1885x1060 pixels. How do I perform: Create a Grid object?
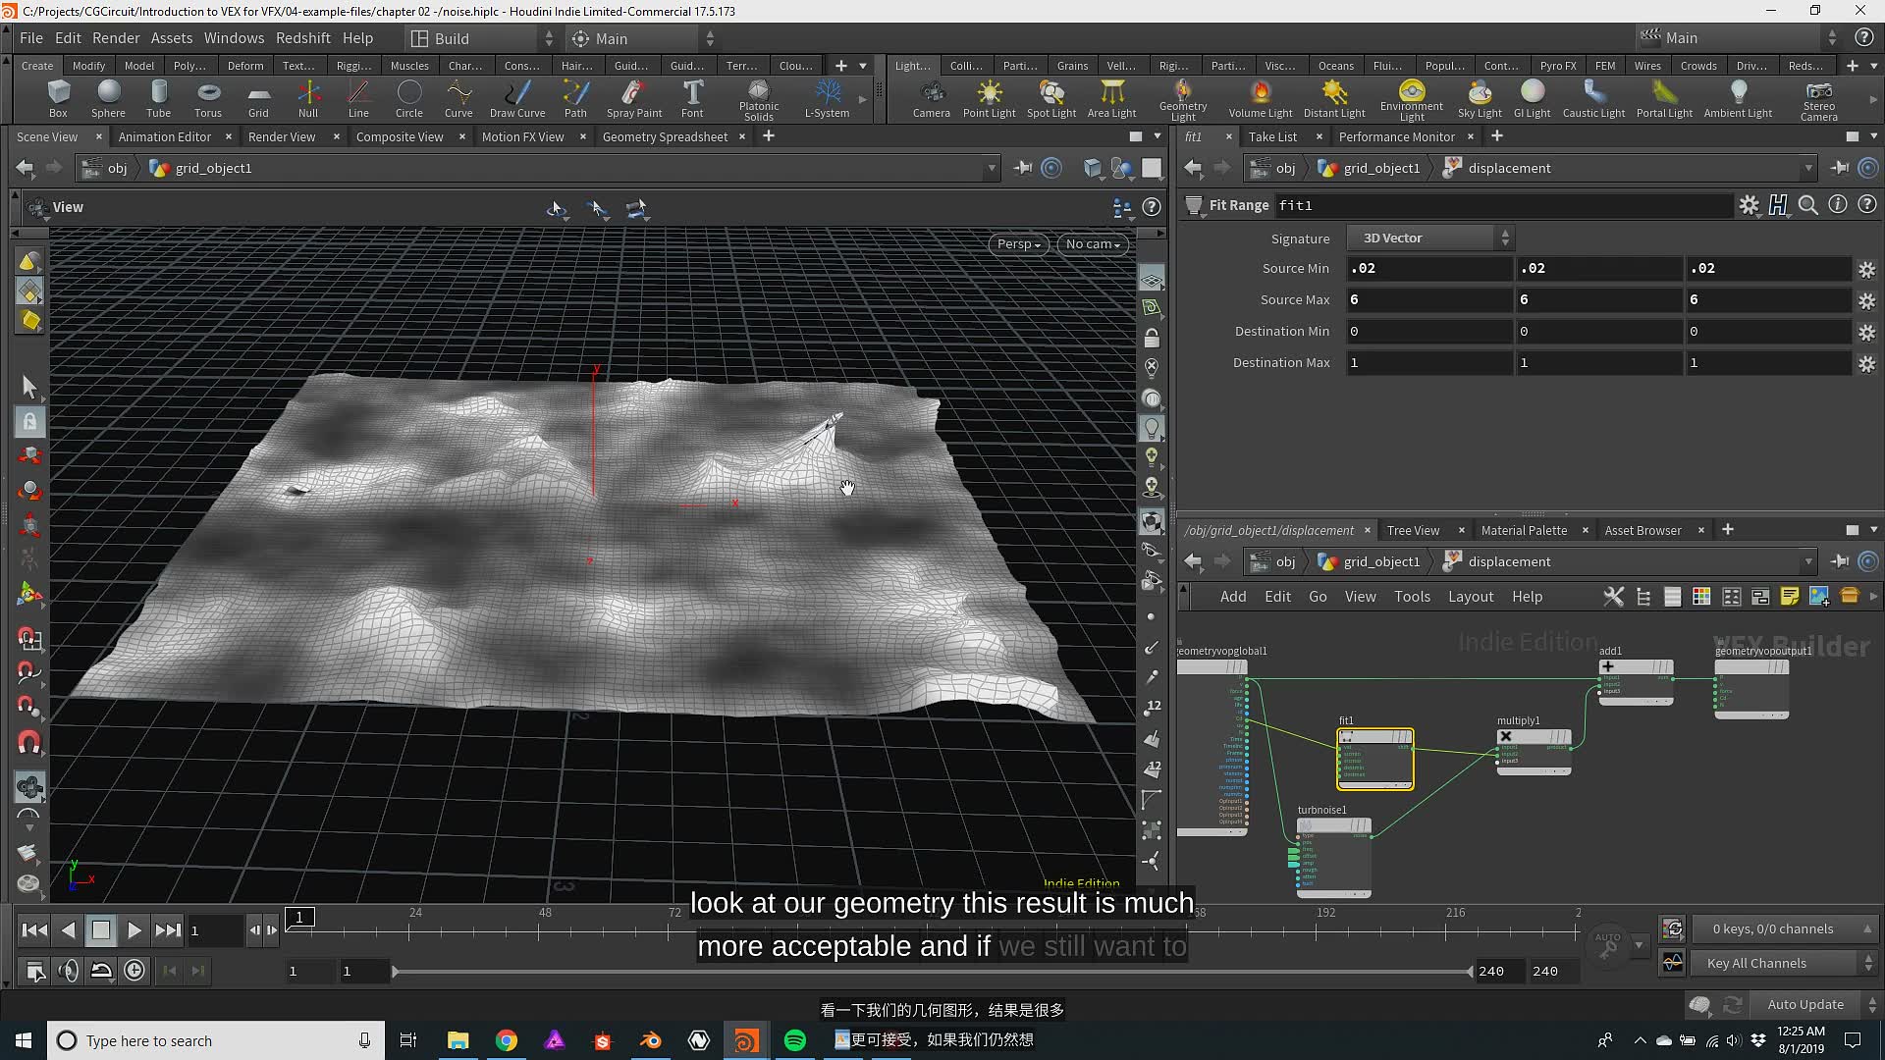click(x=258, y=99)
